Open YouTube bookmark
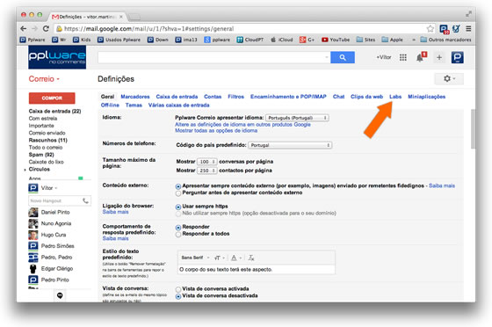Screen dimensions: 492x327 pyautogui.click(x=336, y=40)
